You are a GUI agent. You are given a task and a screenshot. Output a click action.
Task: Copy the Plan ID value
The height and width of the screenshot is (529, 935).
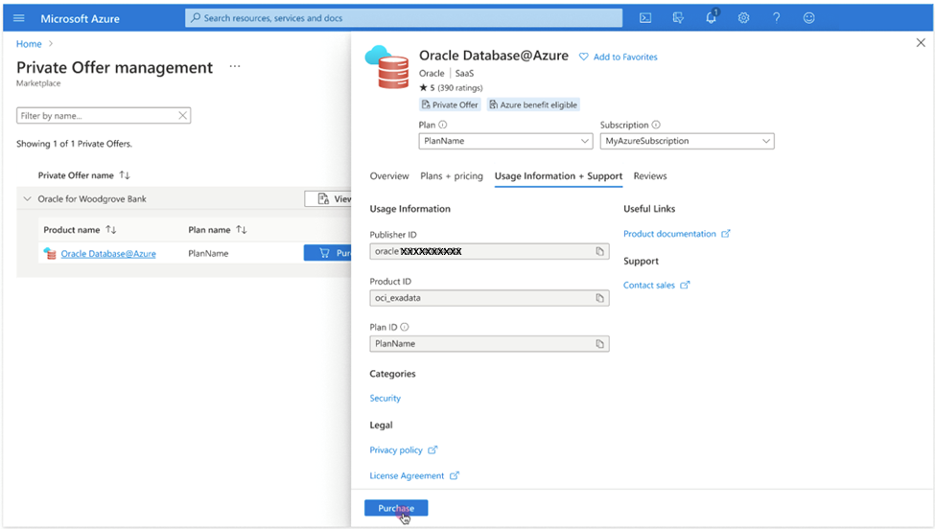tap(599, 344)
